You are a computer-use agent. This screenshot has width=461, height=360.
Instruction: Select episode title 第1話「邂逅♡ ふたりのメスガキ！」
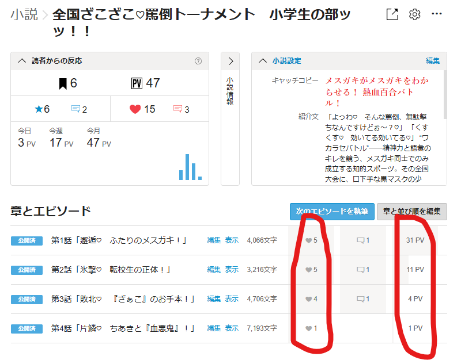pyautogui.click(x=119, y=240)
